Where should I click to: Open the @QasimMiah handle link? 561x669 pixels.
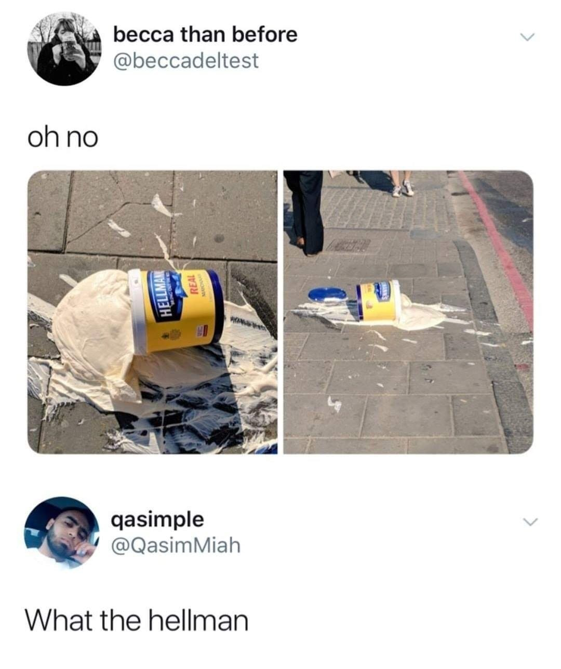tap(177, 545)
